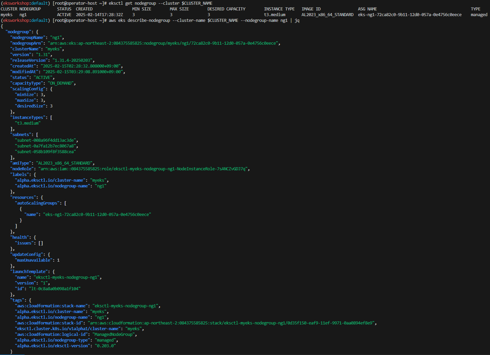Click the labels "alpha.eksctl.io/nodegroup-name" line

pos(61,186)
